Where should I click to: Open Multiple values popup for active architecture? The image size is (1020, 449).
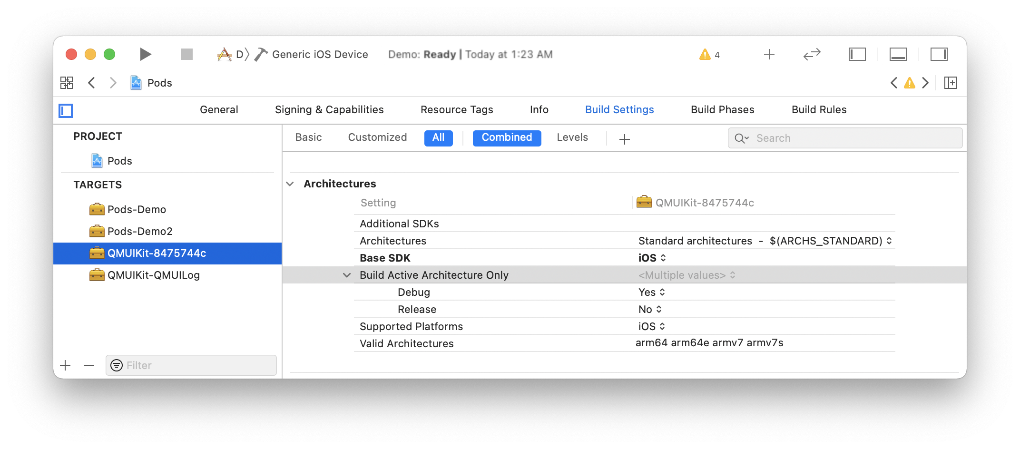pos(687,275)
